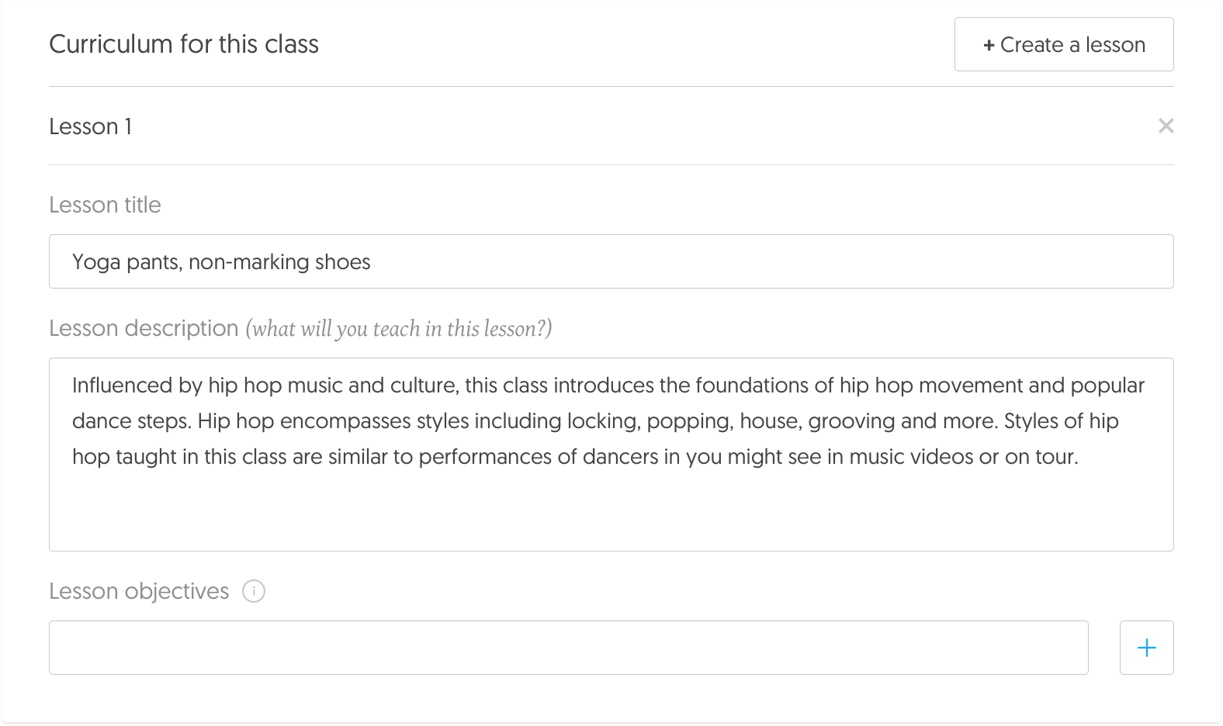
Task: Click the Curriculum for this class heading
Action: 184,44
